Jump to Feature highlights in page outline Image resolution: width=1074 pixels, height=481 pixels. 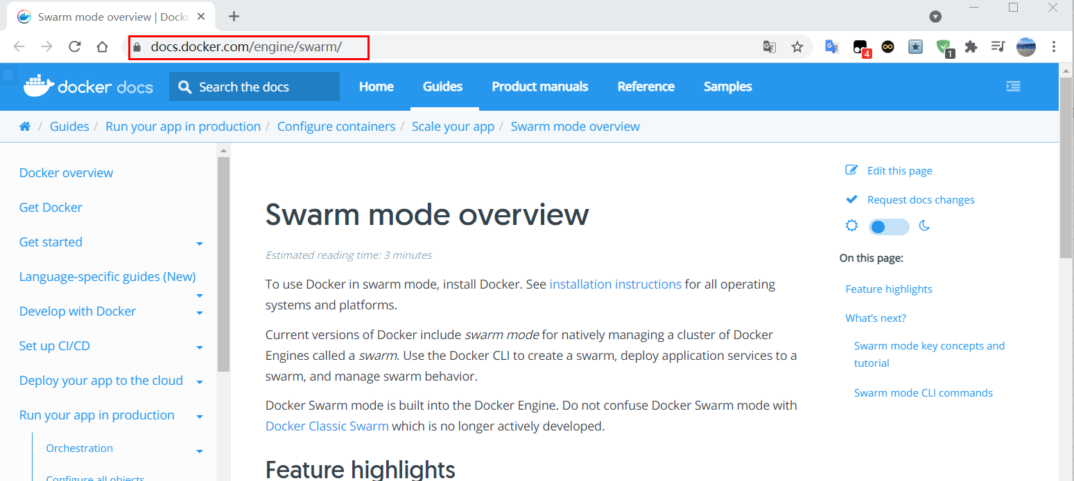coord(889,289)
